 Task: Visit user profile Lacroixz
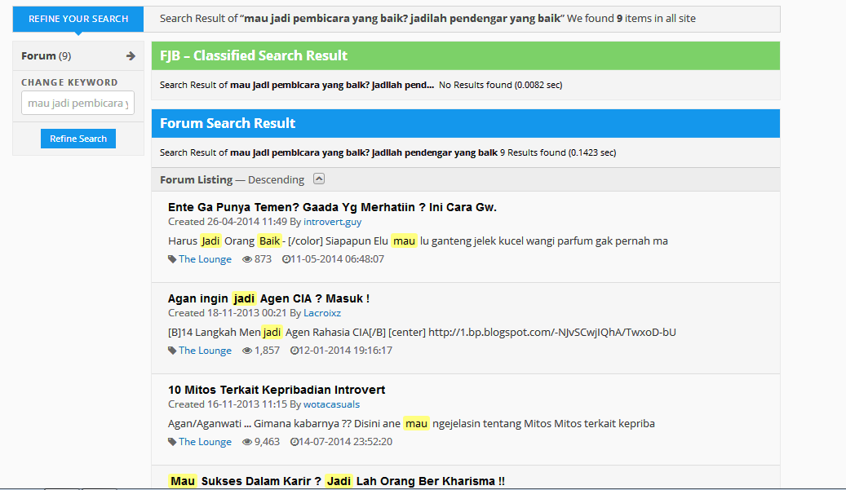click(322, 313)
